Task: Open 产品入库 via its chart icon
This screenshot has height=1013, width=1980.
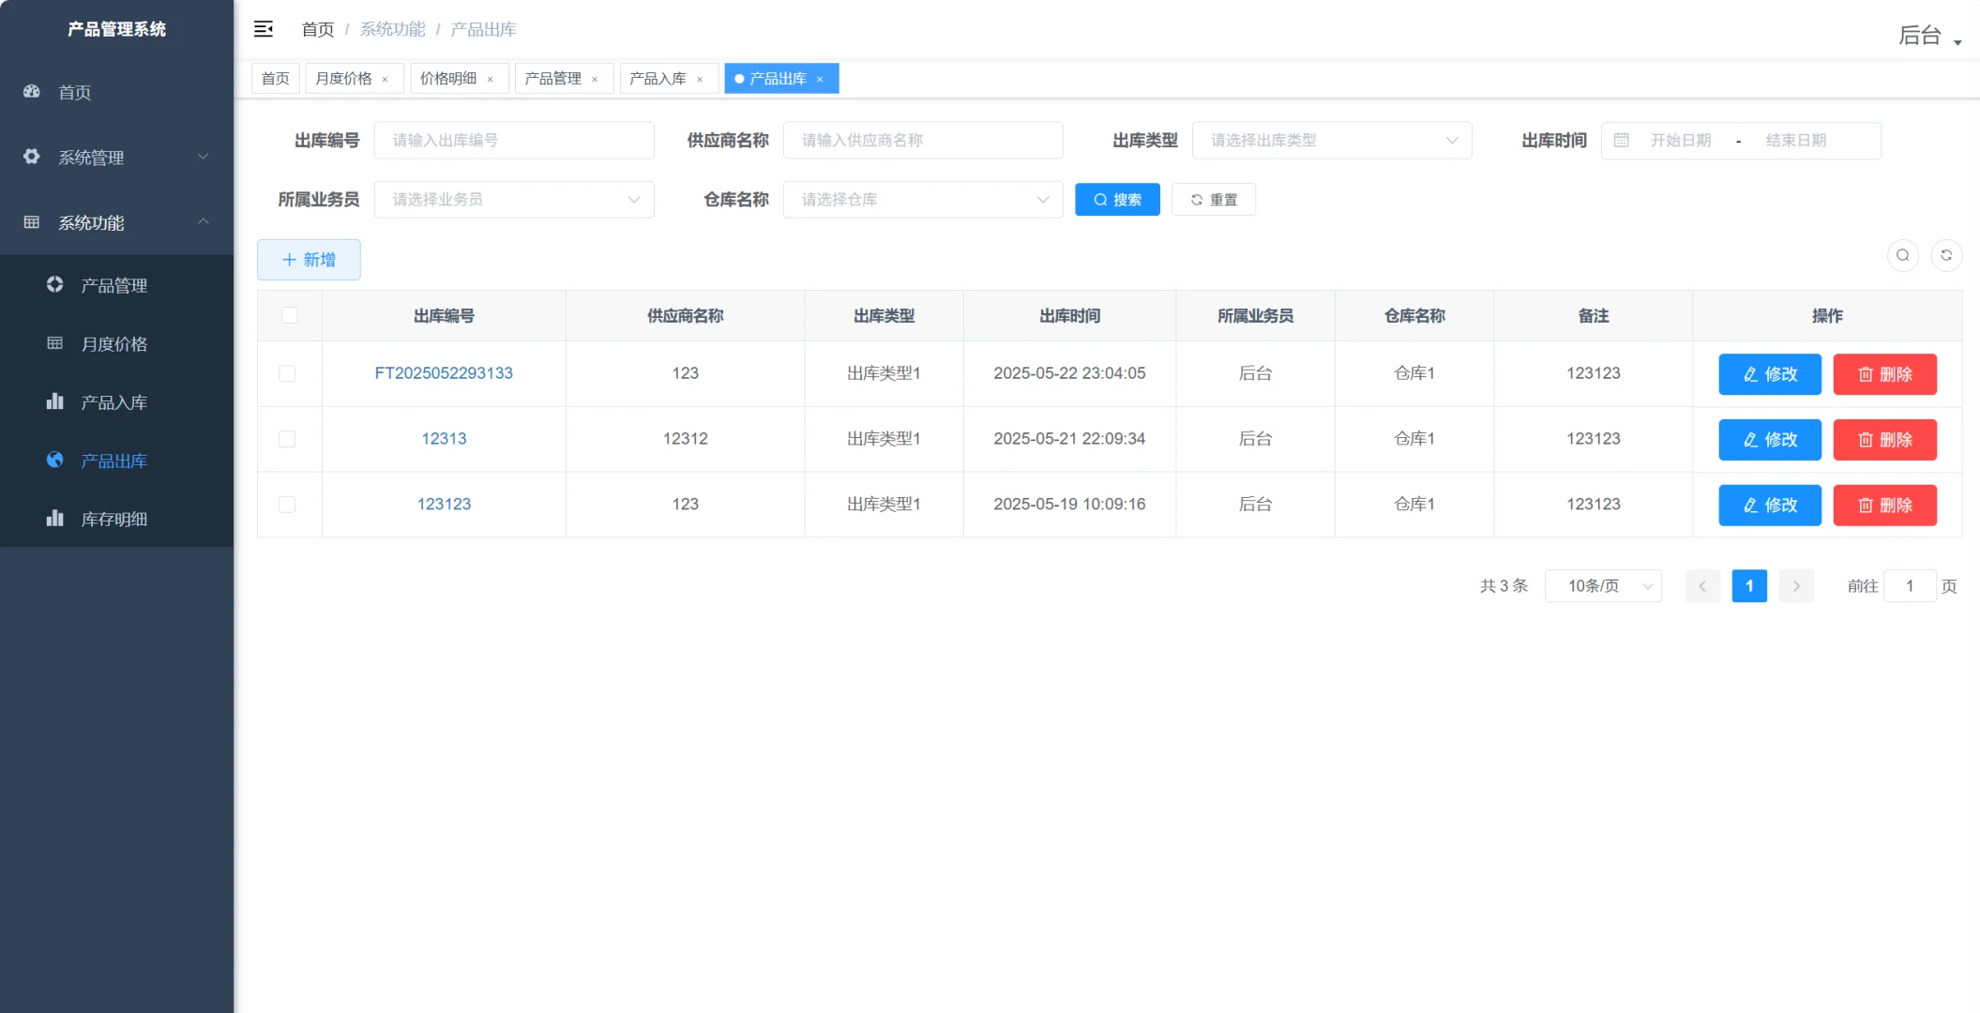Action: pyautogui.click(x=53, y=401)
